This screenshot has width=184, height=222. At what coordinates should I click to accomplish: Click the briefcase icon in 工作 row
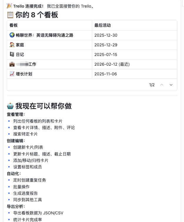tap(12, 64)
